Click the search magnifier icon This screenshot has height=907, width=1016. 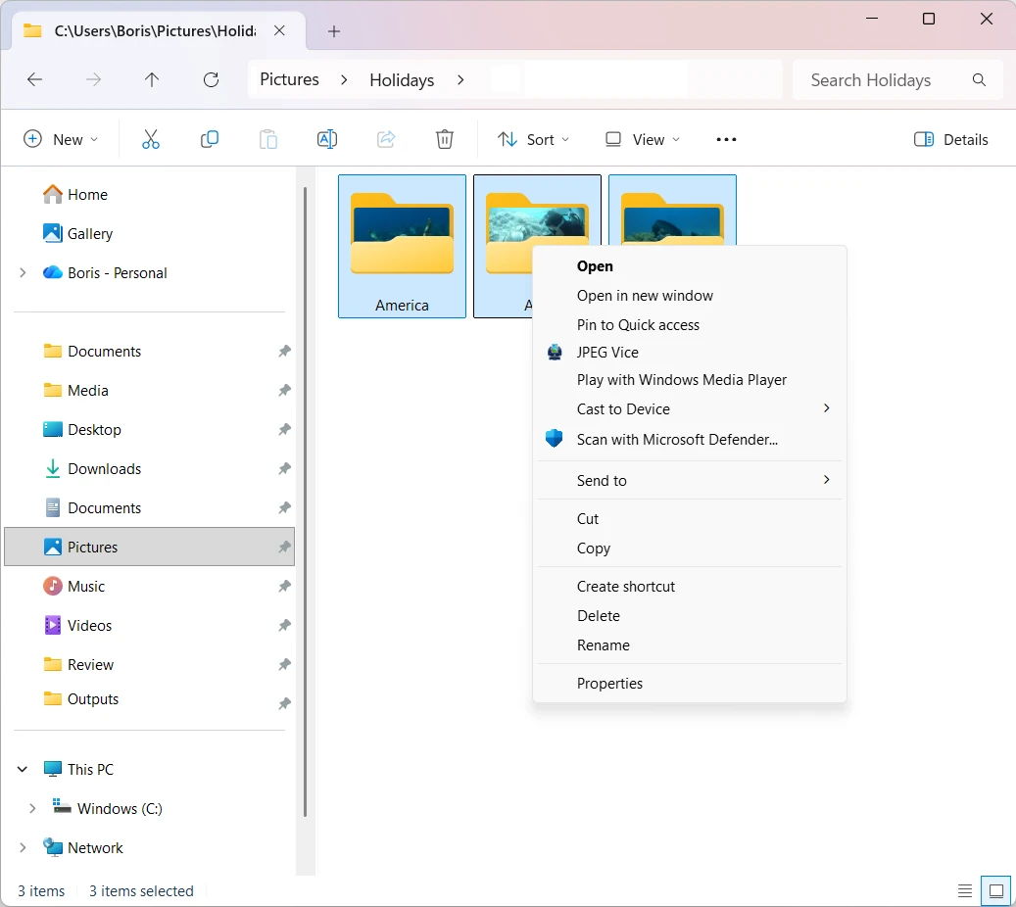(x=979, y=79)
